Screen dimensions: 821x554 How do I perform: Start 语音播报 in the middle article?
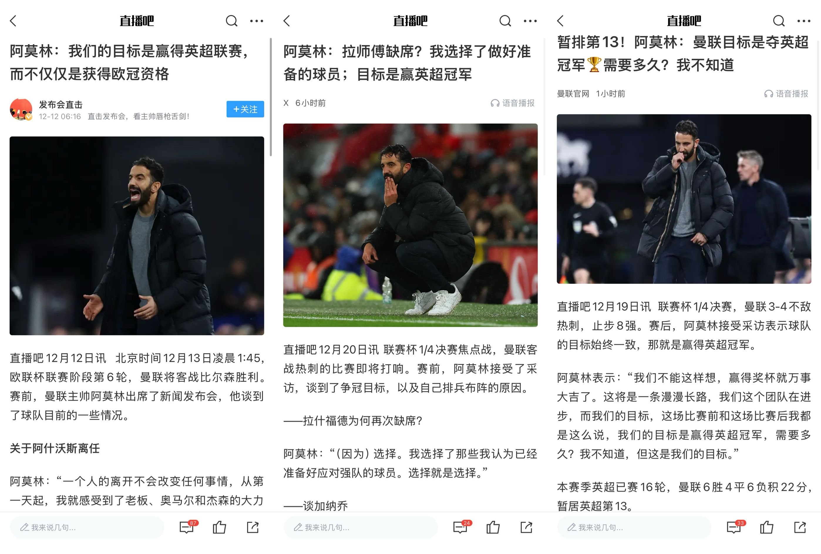point(512,103)
